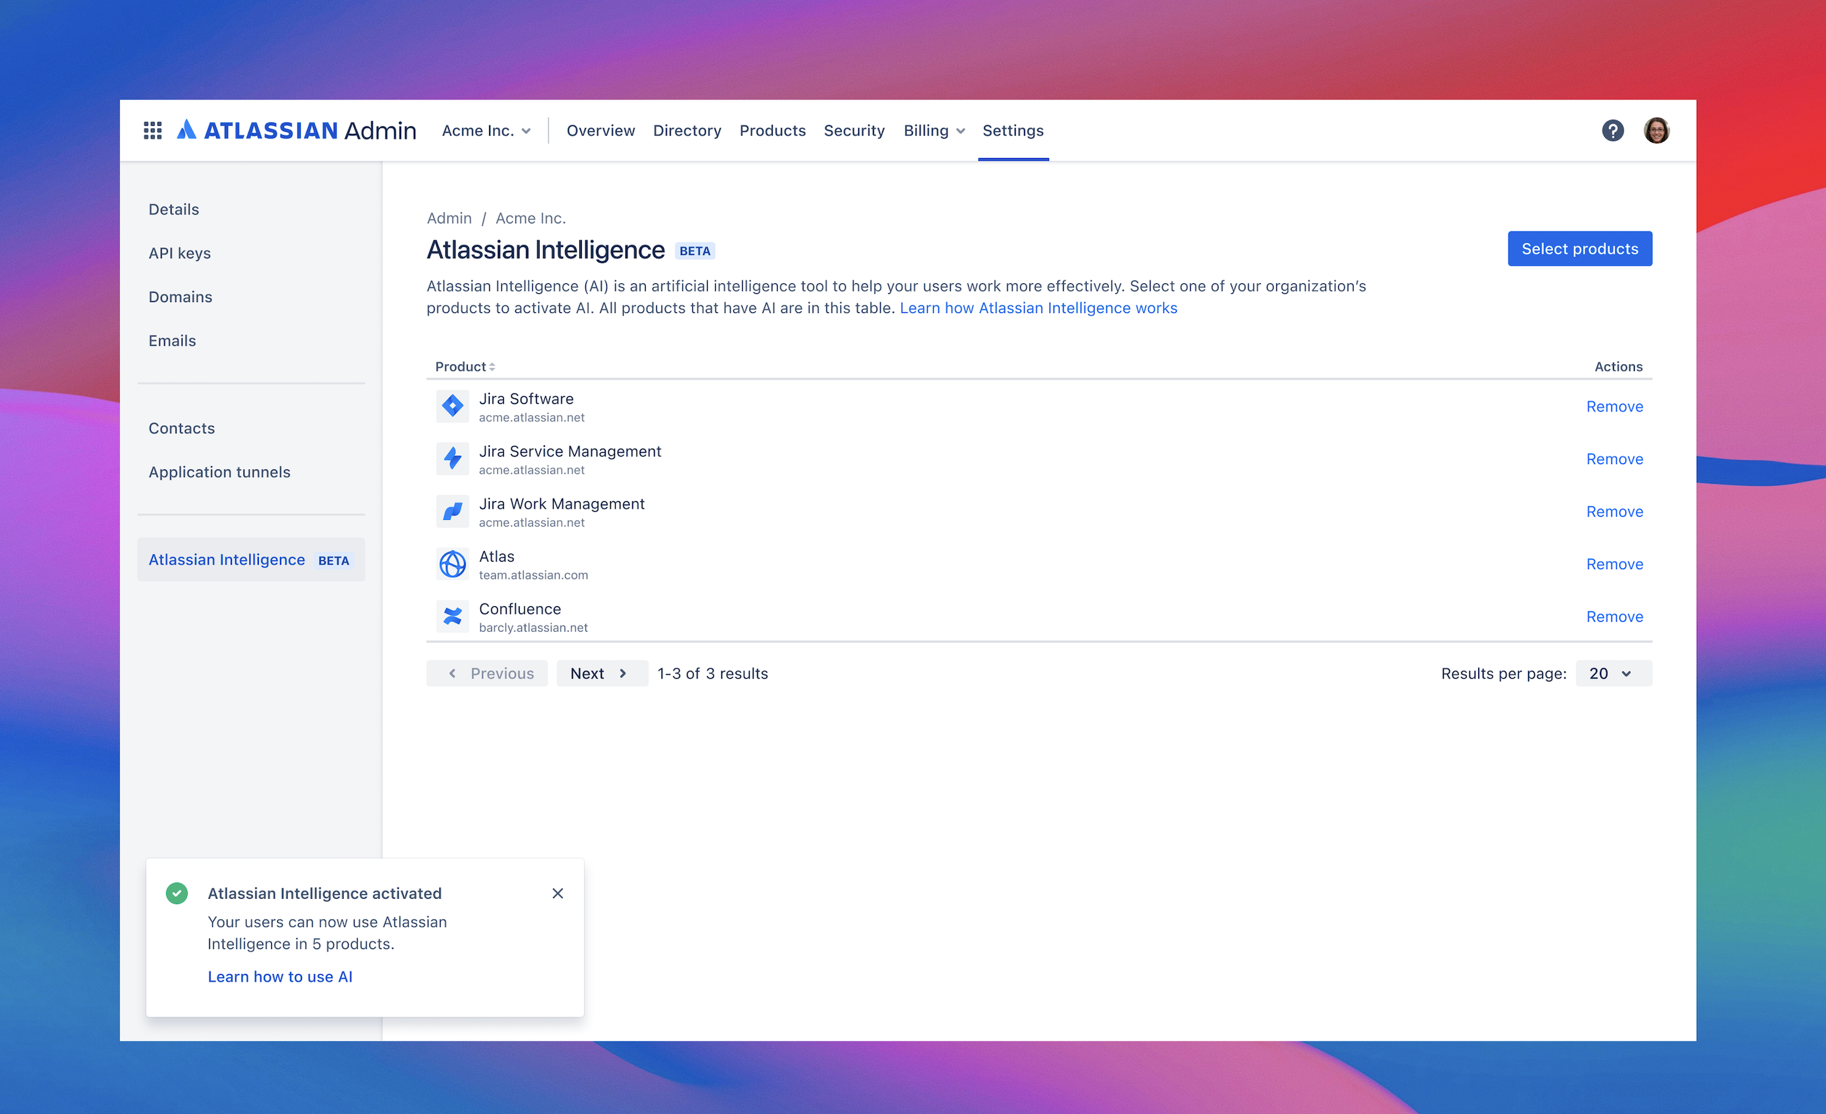Click the Atlassian Admin logo
This screenshot has height=1114, width=1826.
[297, 131]
